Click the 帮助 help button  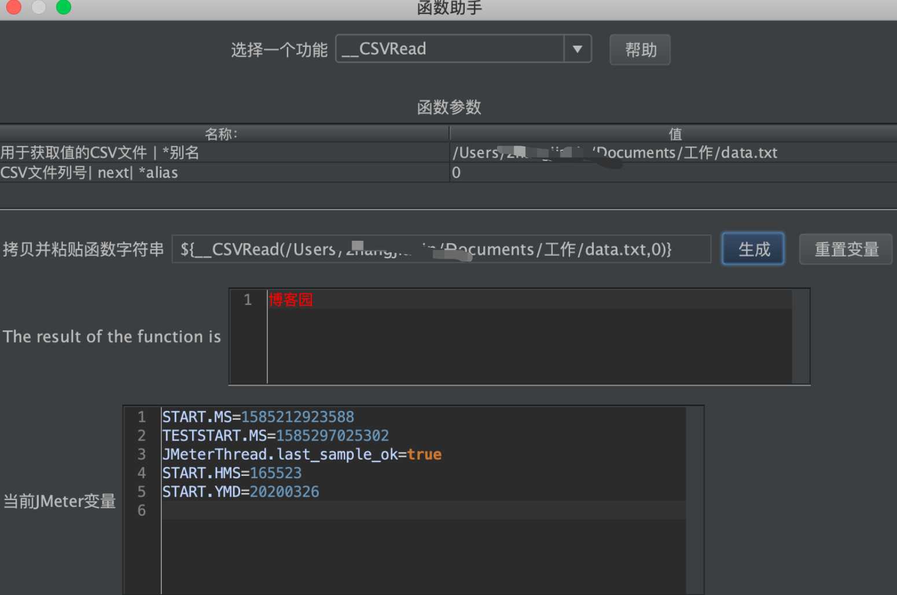(x=640, y=50)
